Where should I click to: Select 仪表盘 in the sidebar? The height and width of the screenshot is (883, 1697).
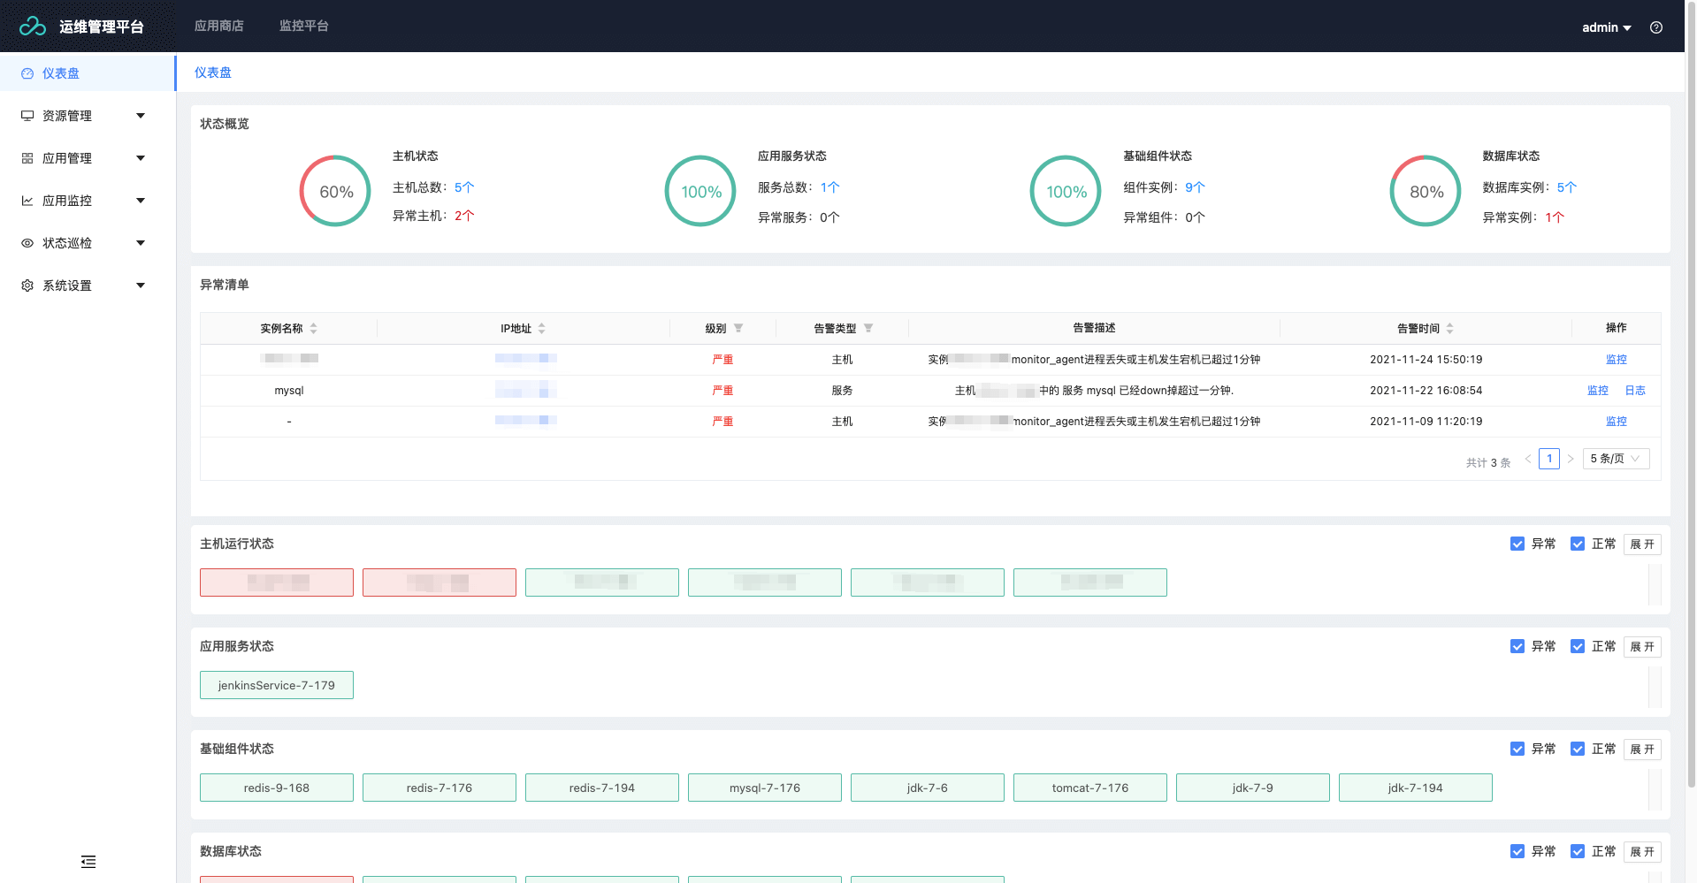click(88, 73)
